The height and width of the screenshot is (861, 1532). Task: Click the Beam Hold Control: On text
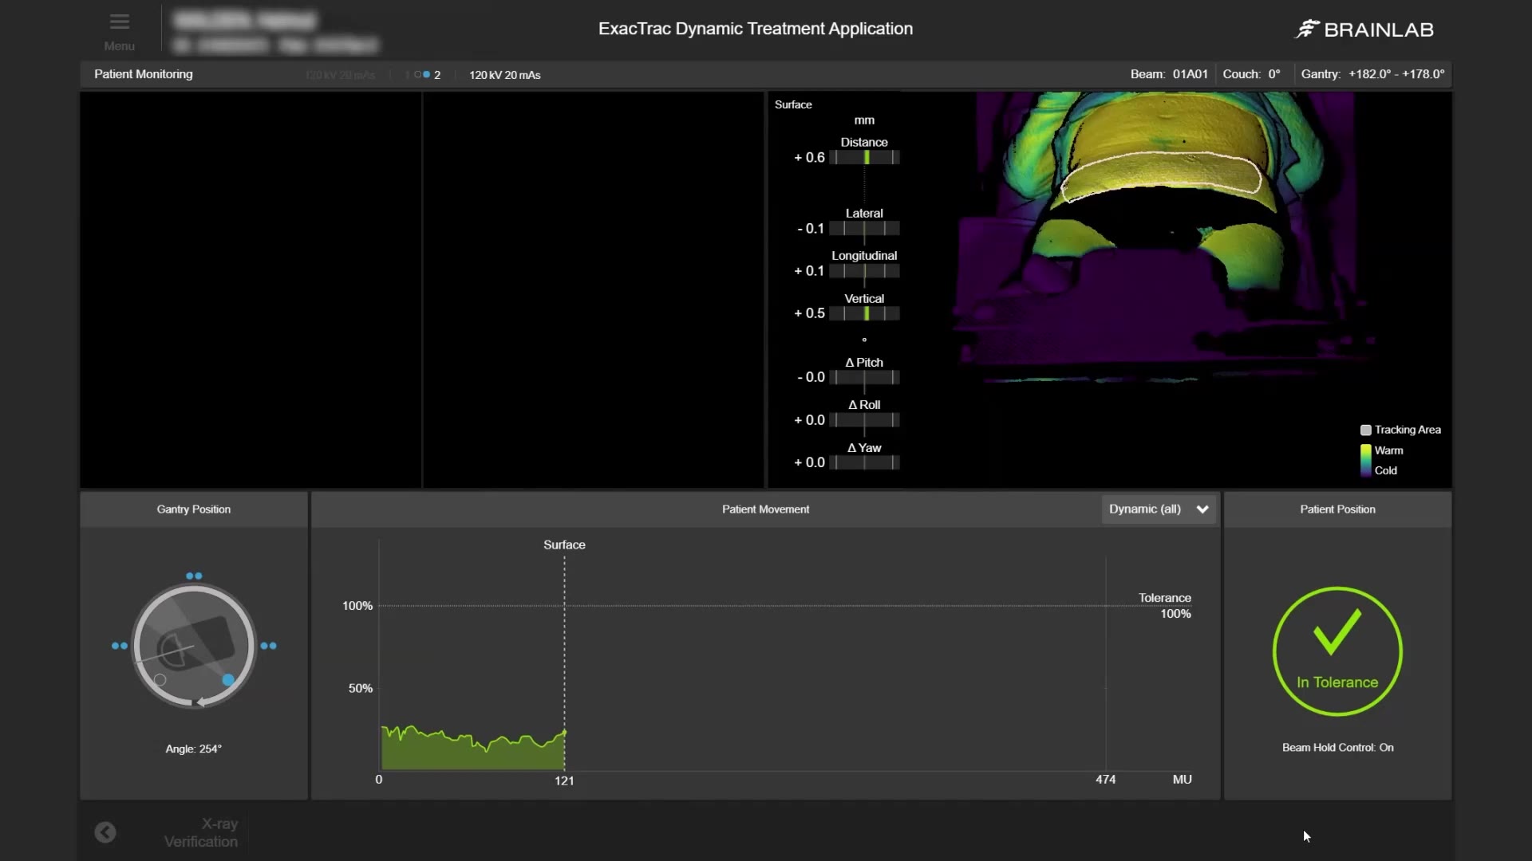point(1337,748)
